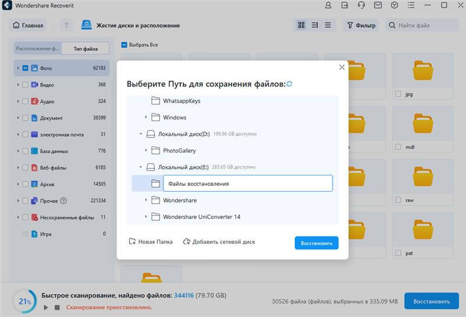Collapse Локальный диск(D:) node
This screenshot has height=317, width=466.
(x=141, y=134)
